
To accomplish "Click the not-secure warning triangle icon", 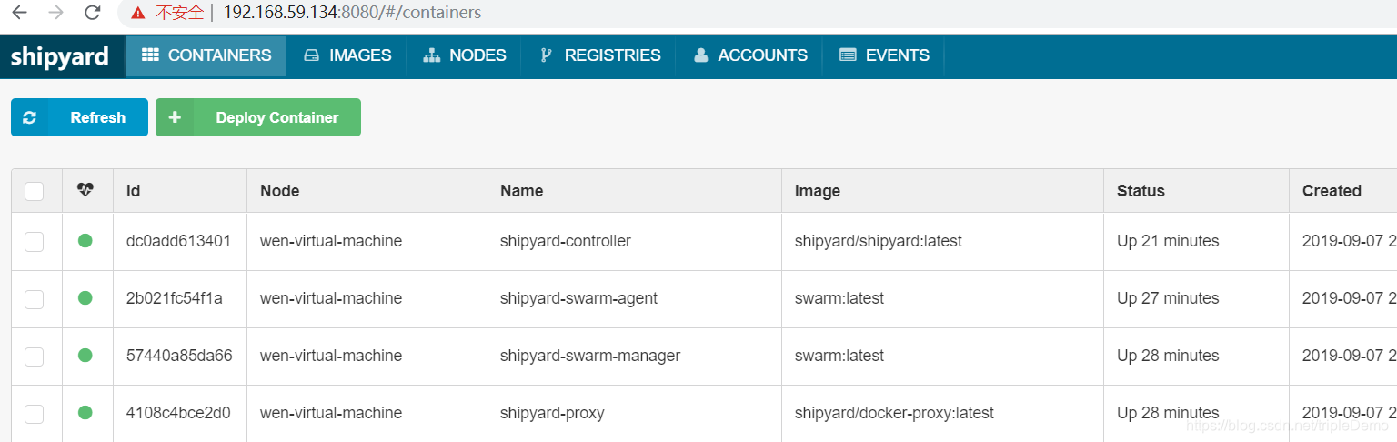I will (x=137, y=13).
